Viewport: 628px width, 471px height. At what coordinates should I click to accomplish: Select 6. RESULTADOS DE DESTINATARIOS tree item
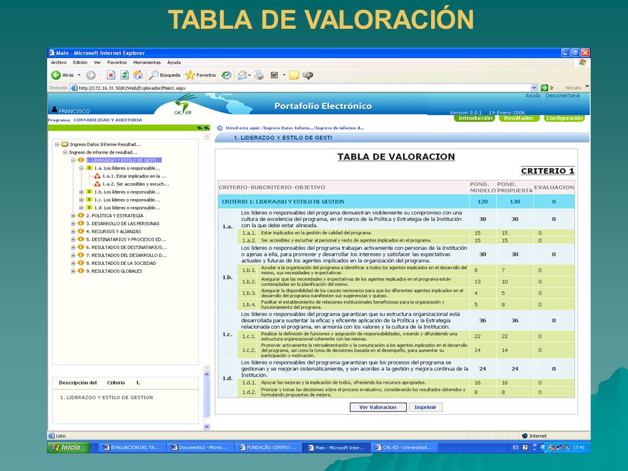click(126, 247)
